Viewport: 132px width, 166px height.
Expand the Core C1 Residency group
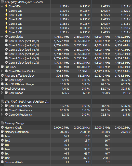pyautogui.click(x=2, y=110)
